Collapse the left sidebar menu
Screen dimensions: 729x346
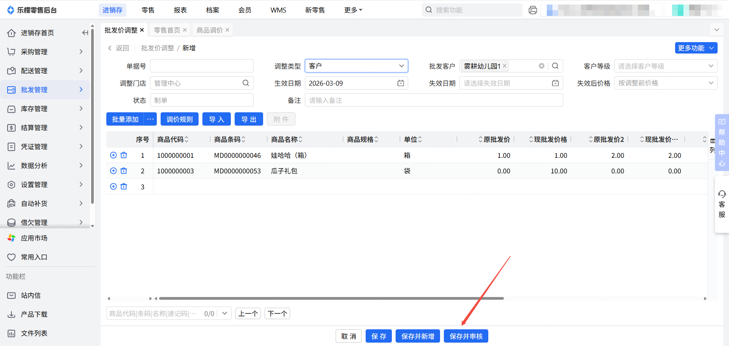point(85,33)
